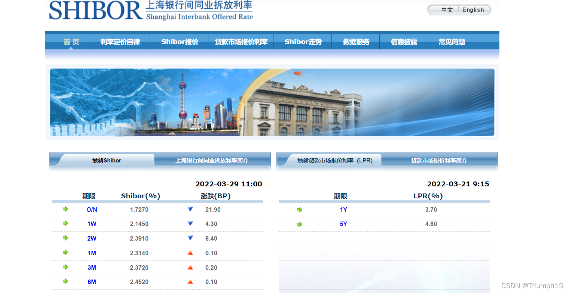
Task: Select the 贷款市场报价利率简介 tab
Action: click(439, 160)
